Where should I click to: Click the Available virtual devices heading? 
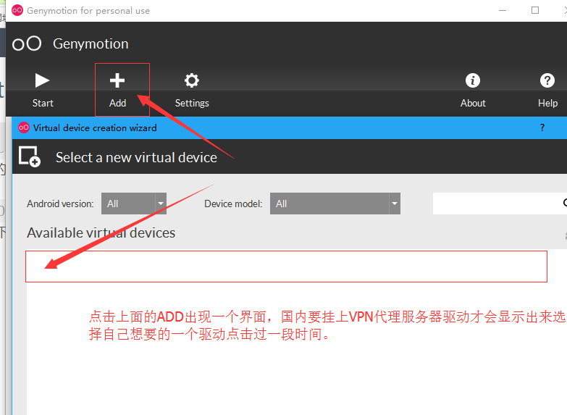101,233
